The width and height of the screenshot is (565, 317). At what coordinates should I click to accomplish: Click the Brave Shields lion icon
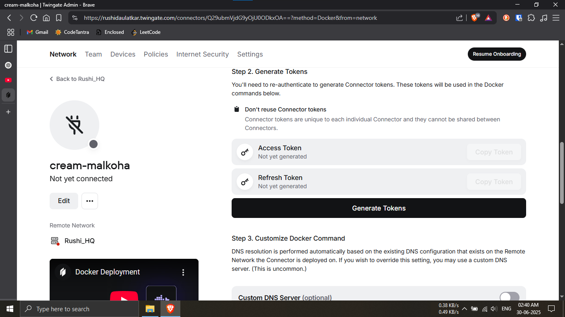coord(475,18)
